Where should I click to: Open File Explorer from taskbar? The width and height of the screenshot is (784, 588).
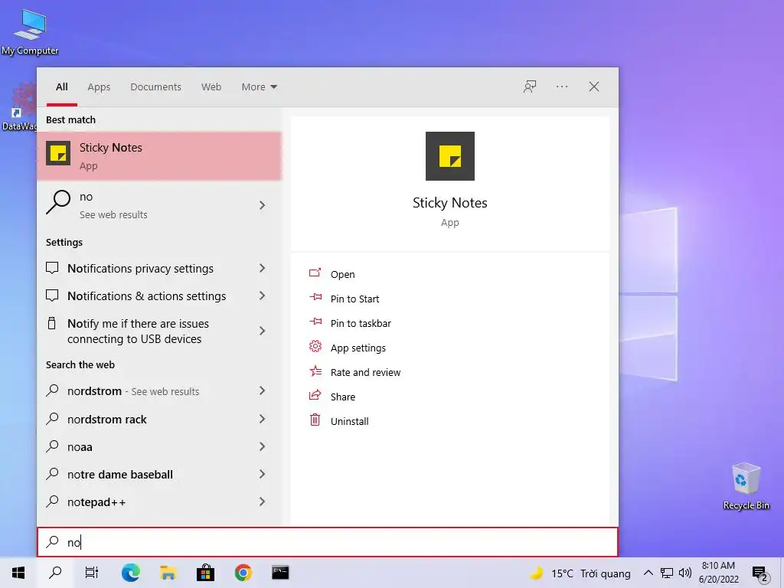point(168,573)
